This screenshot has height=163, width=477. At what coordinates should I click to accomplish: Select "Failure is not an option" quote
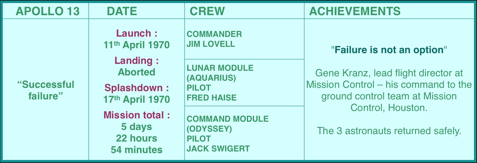tap(389, 50)
